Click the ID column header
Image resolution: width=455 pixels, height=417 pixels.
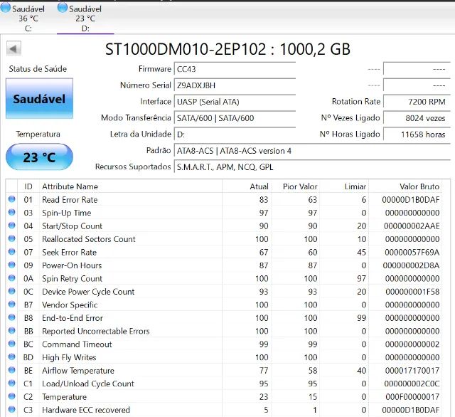pos(28,186)
